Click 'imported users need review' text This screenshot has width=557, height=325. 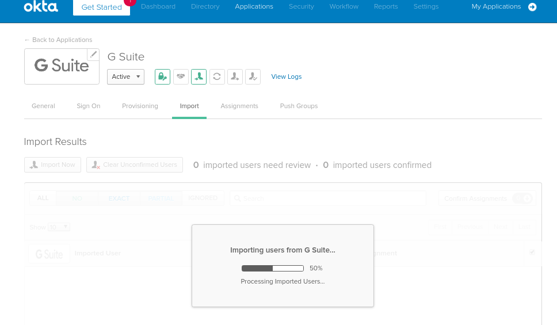coord(257,165)
